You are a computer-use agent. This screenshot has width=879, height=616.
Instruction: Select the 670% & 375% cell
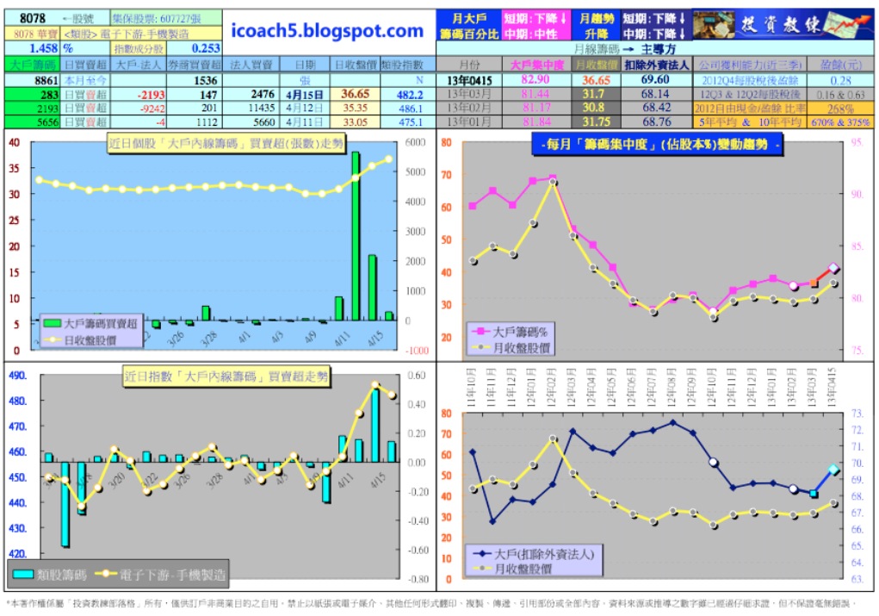(x=840, y=121)
